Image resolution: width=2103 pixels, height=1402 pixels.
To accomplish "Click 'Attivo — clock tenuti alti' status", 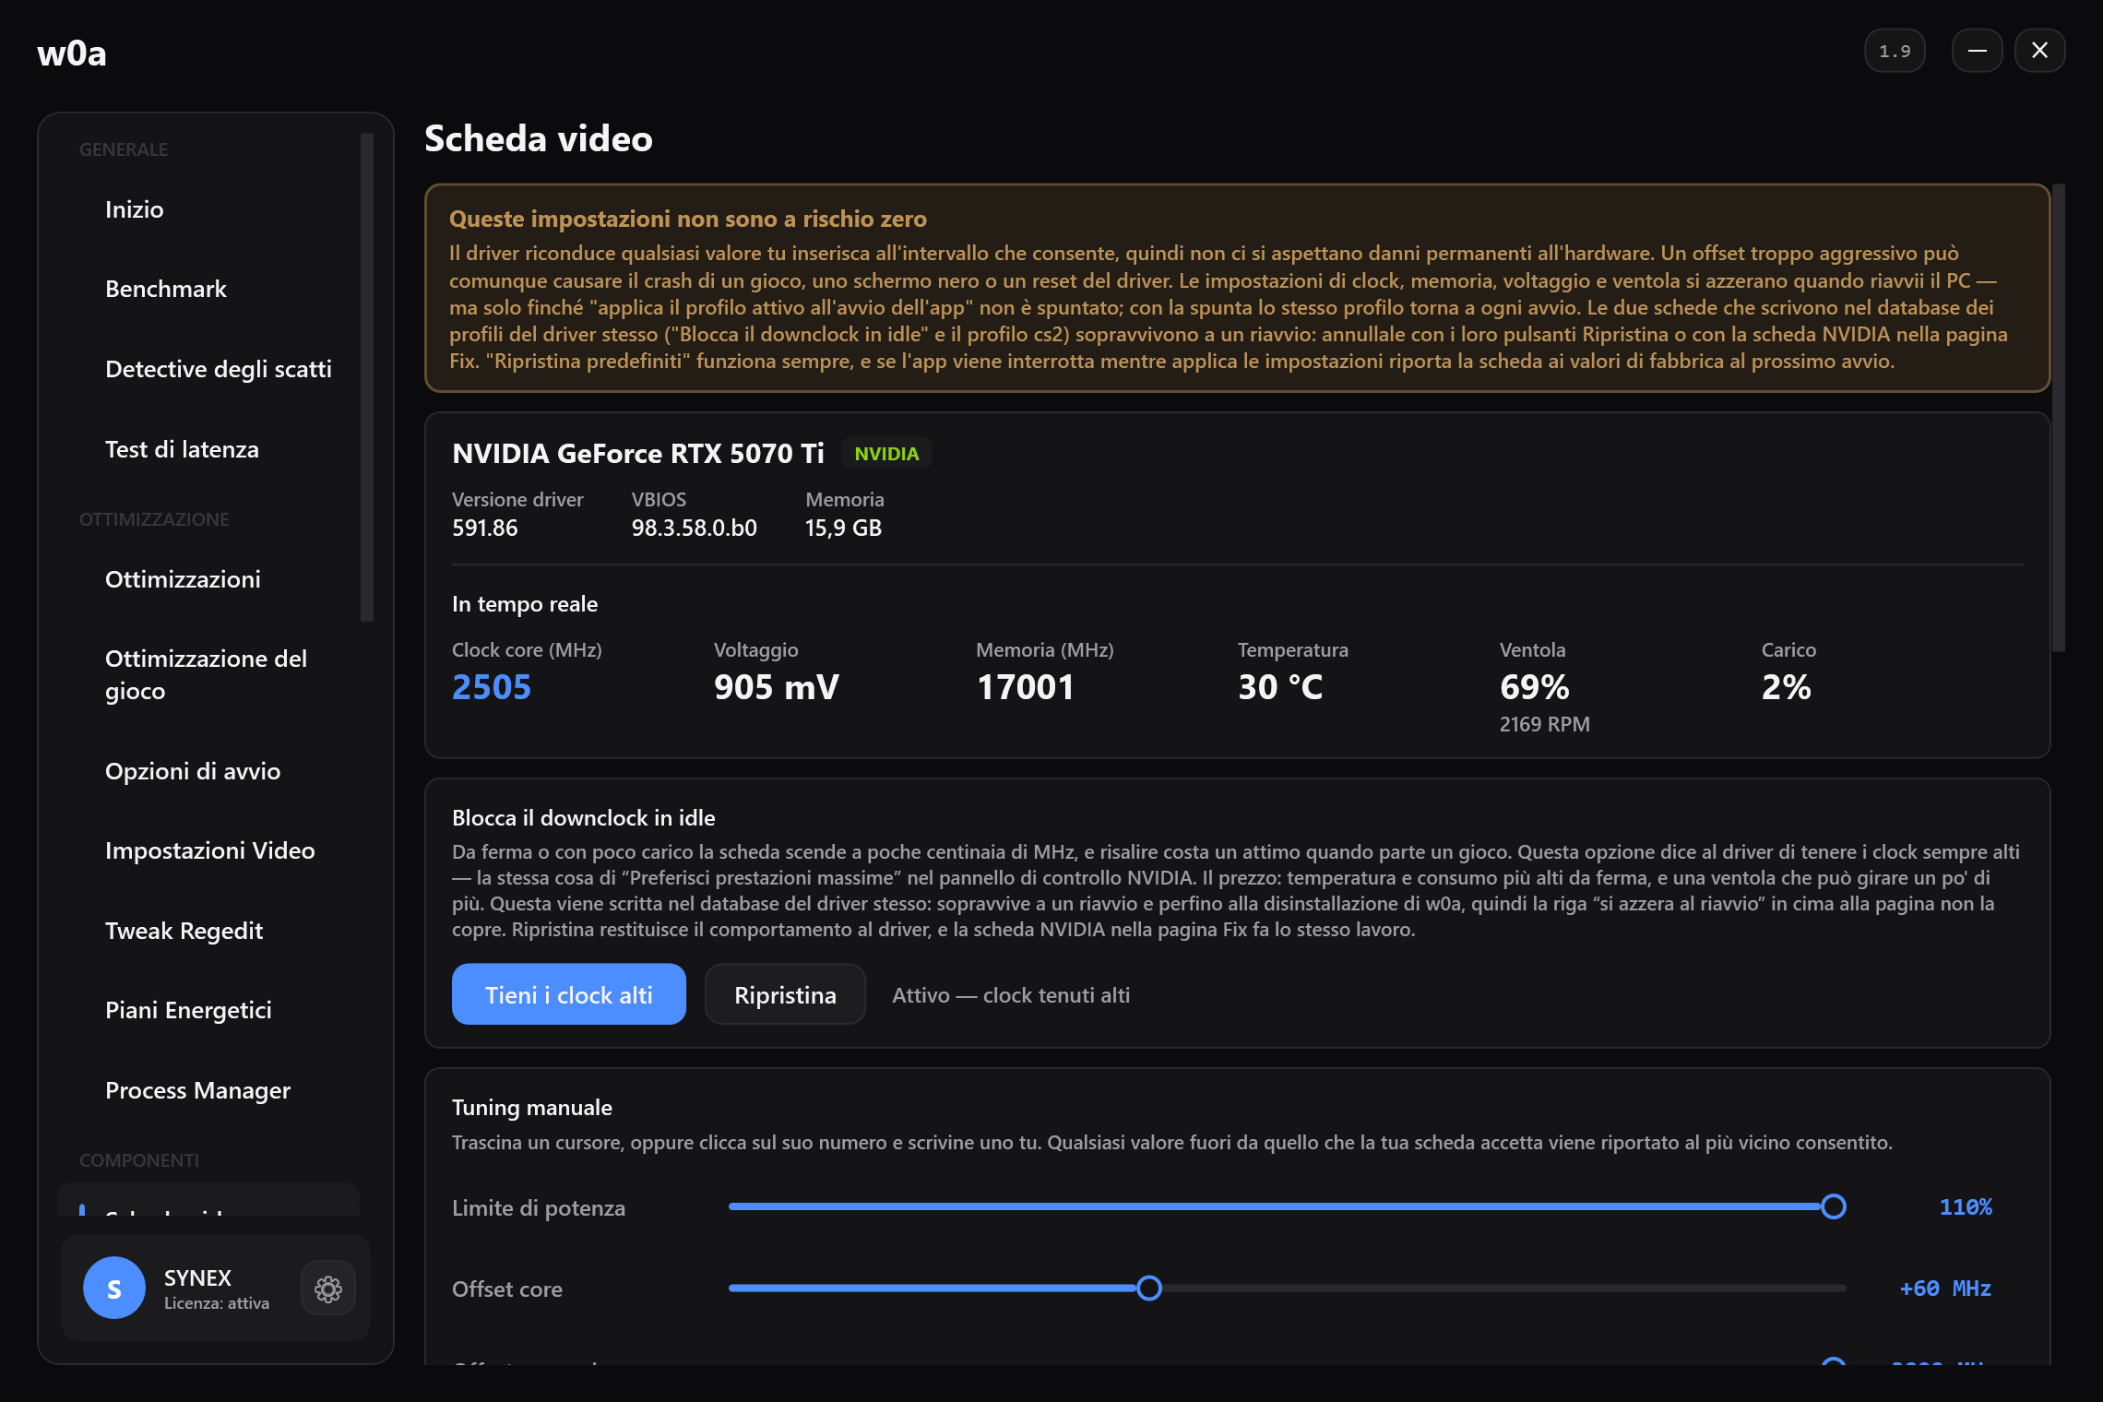I will pyautogui.click(x=1010, y=995).
